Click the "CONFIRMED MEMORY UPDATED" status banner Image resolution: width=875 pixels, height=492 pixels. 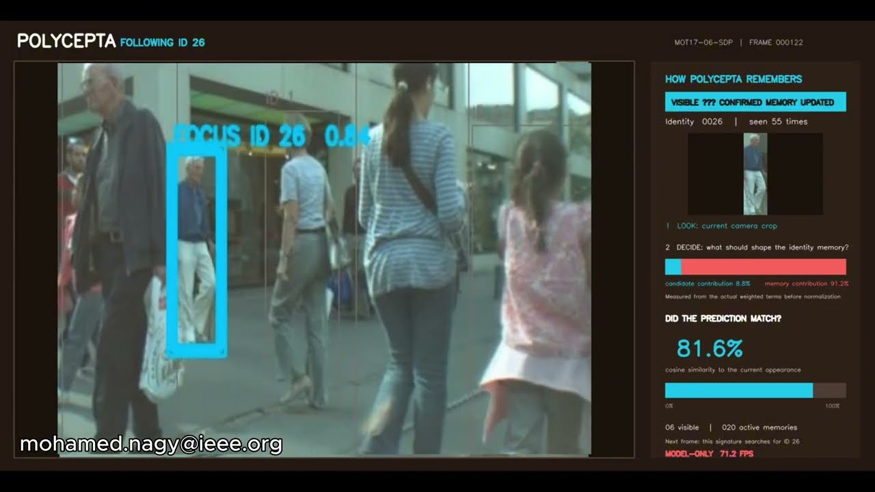coord(755,102)
